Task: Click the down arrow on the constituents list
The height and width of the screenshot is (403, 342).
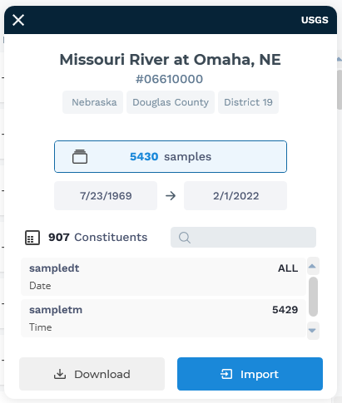Action: click(x=312, y=331)
